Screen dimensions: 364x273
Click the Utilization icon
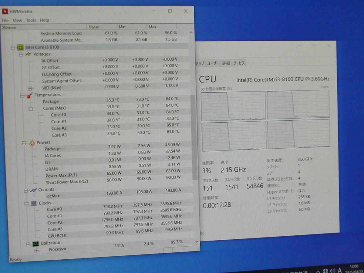tap(36, 243)
